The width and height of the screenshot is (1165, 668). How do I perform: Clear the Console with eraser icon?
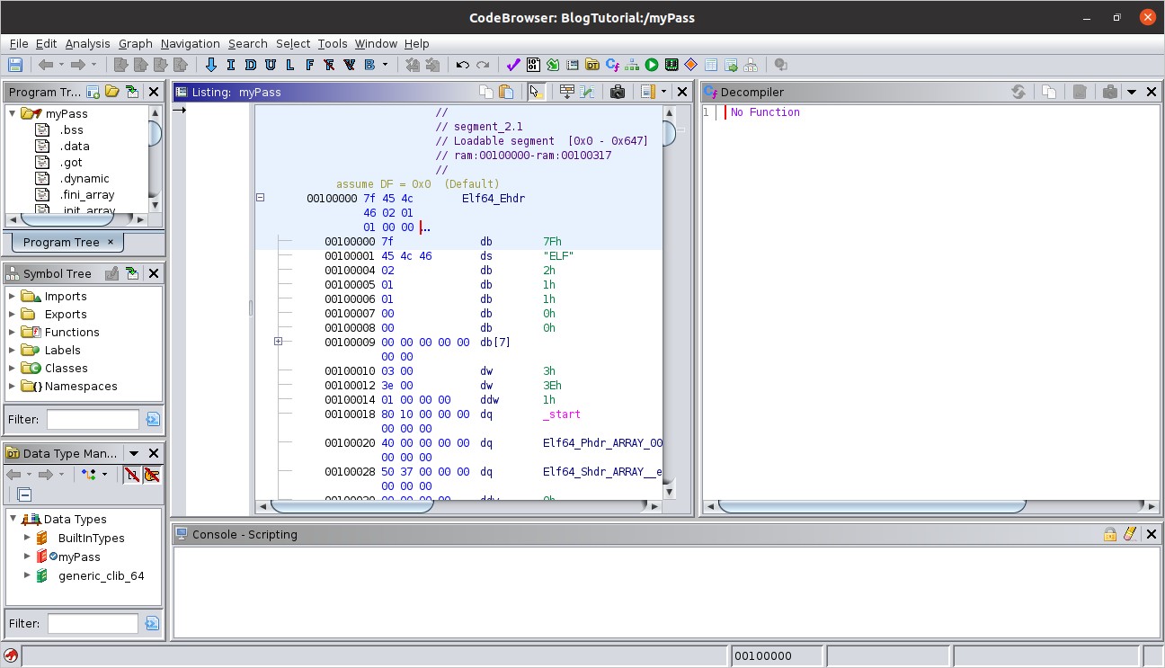pos(1130,534)
